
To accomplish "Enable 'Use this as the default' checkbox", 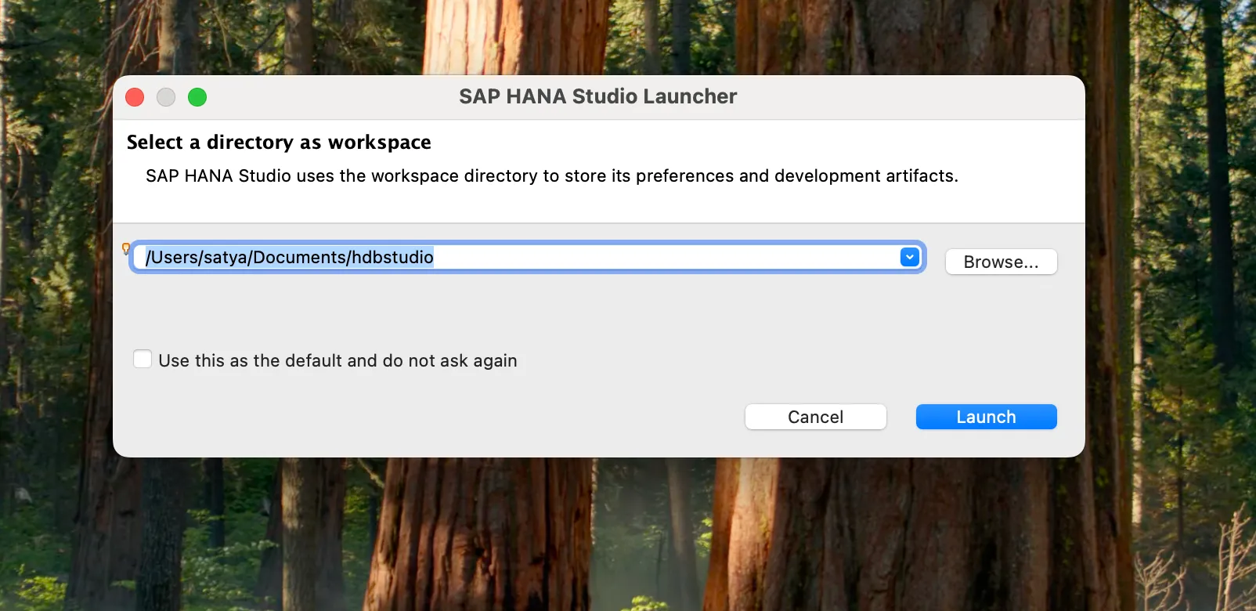I will click(143, 360).
